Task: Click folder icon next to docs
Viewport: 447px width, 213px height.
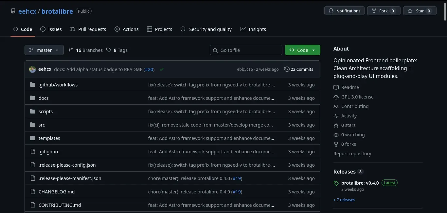Action: click(x=33, y=98)
